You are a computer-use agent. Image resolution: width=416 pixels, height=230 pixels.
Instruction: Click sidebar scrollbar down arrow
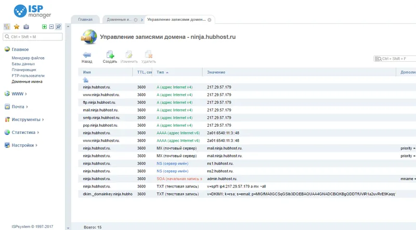pyautogui.click(x=68, y=228)
